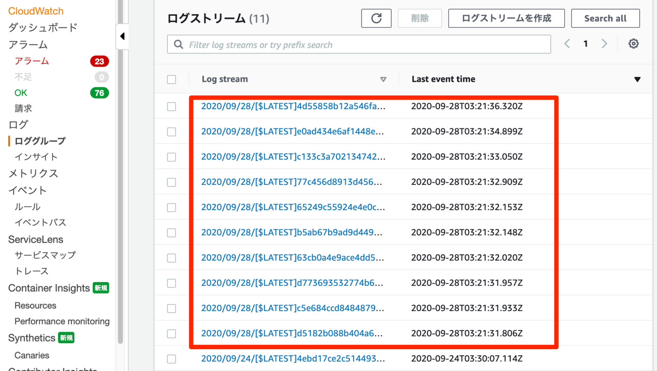The image size is (657, 371).
Task: Open インサイト in the sidebar
Action: click(x=36, y=157)
